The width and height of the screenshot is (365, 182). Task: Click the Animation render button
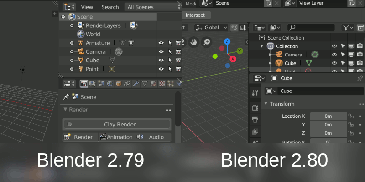tap(117, 137)
